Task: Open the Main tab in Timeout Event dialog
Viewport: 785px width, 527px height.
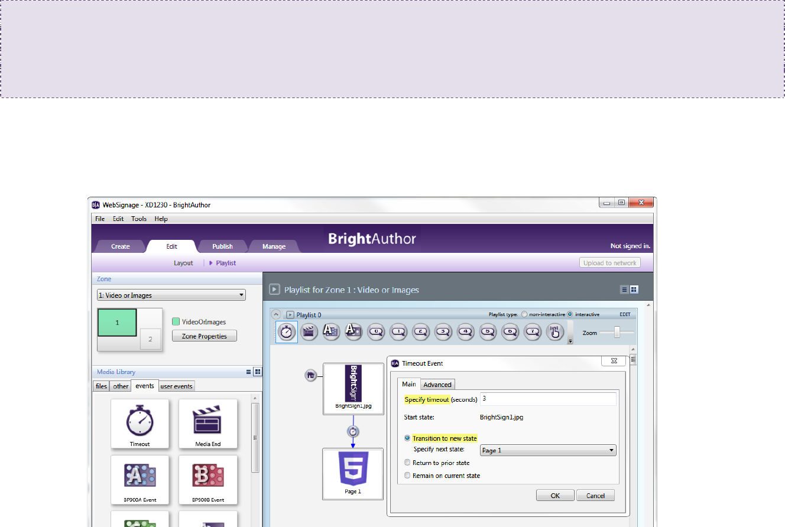Action: (409, 384)
